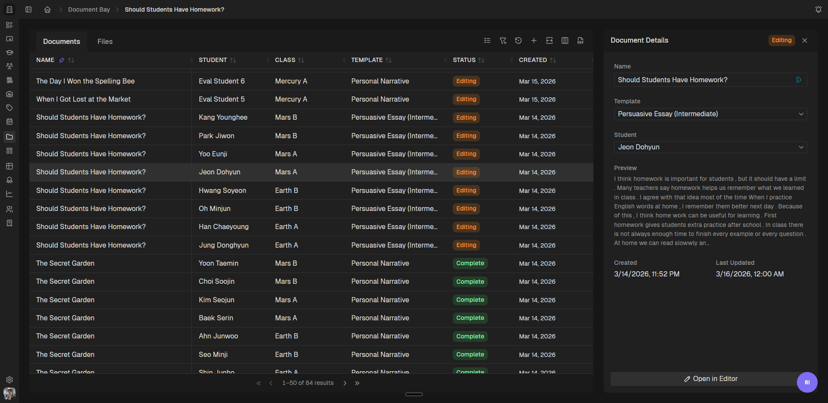
Task: Open the calendar icon in sidebar
Action: click(x=9, y=122)
